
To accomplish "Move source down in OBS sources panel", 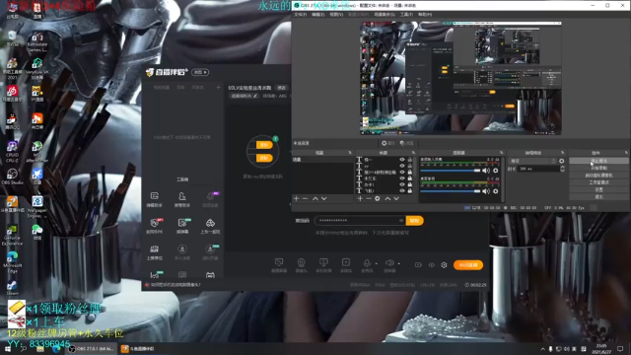I will 396,198.
